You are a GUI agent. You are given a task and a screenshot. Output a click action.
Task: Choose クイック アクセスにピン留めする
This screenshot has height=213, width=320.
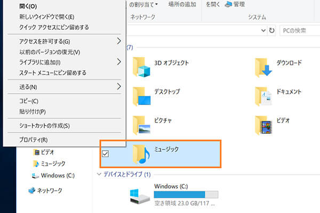[54, 27]
